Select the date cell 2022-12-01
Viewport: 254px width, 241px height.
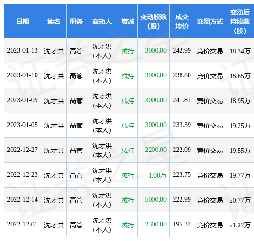(x=22, y=224)
